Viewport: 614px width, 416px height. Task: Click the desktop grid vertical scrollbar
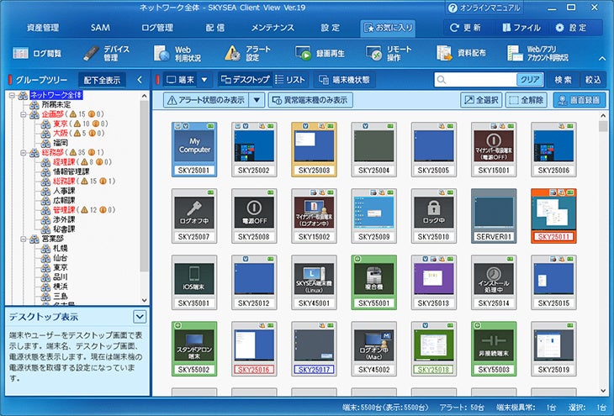pos(603,252)
